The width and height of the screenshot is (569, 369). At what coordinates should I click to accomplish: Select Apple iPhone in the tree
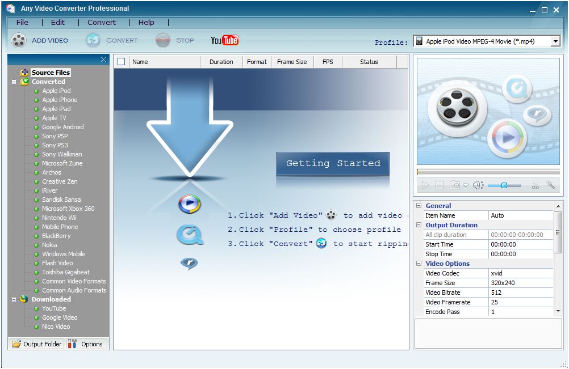(x=60, y=100)
